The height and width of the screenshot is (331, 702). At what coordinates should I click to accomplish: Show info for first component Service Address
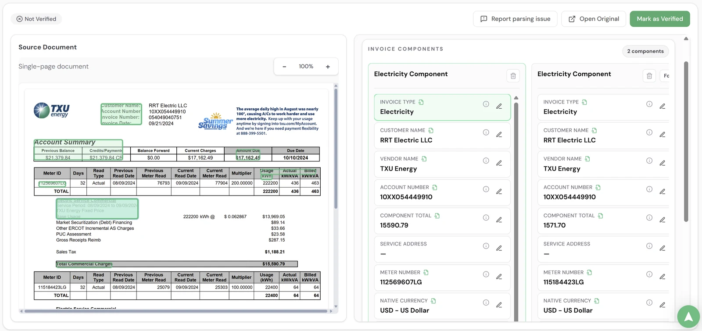486,246
